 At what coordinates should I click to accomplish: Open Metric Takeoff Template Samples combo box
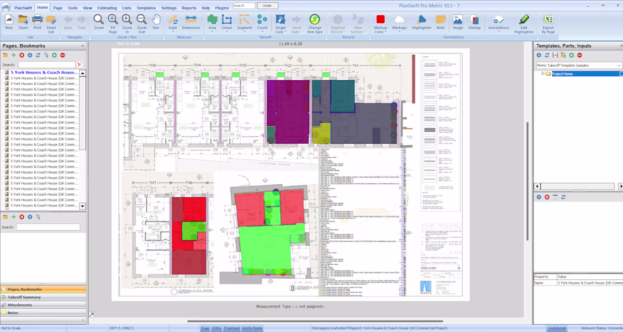(x=579, y=65)
